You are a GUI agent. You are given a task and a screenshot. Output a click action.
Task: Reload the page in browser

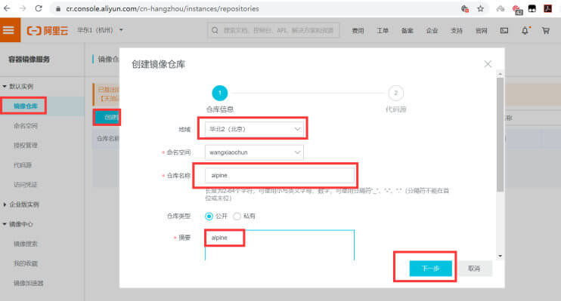[39, 8]
